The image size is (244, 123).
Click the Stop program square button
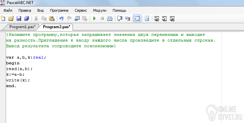pyautogui.click(x=102, y=18)
